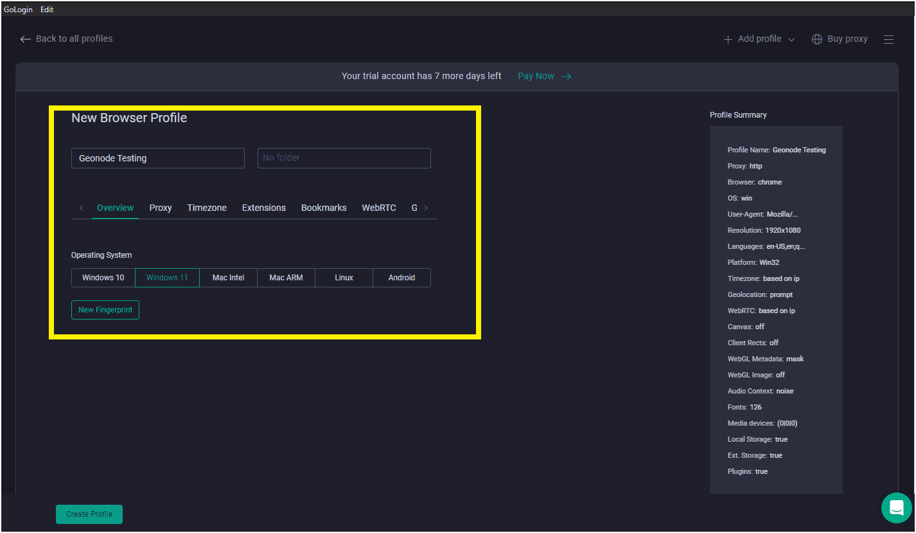The image size is (916, 533).
Task: Open the No folder selector
Action: [x=344, y=158]
